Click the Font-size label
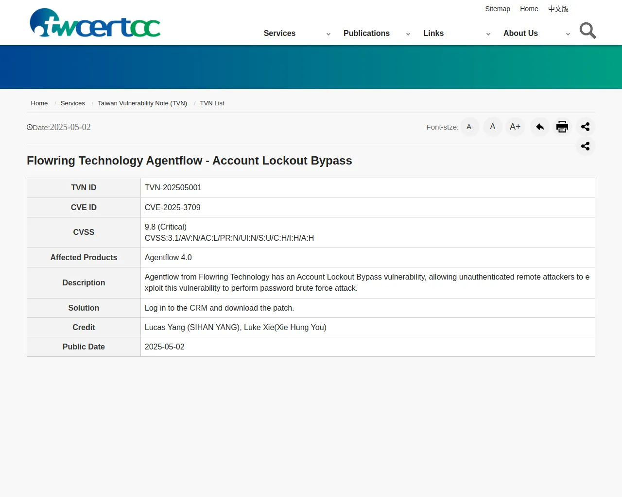Screen dimensions: 622x497 tap(442, 127)
